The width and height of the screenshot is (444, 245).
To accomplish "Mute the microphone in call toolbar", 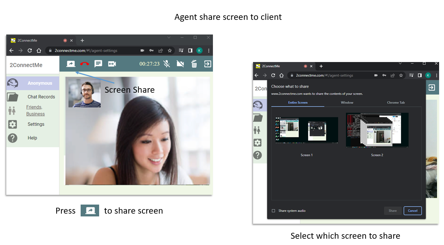I will 167,64.
